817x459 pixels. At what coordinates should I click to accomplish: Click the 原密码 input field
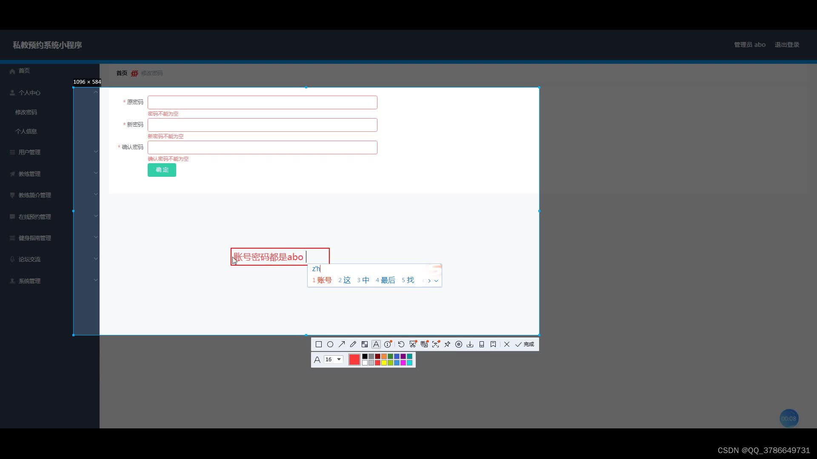point(263,102)
